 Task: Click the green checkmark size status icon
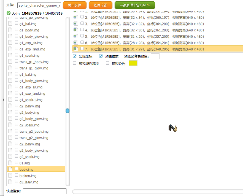[x=8, y=13]
